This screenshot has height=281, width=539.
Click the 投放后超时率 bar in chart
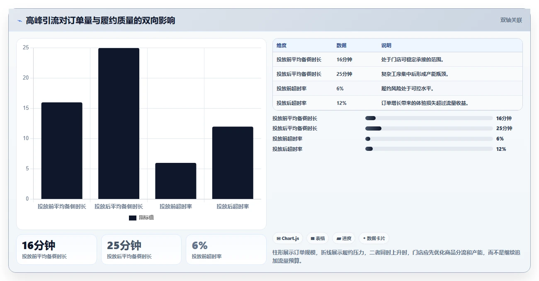[233, 163]
